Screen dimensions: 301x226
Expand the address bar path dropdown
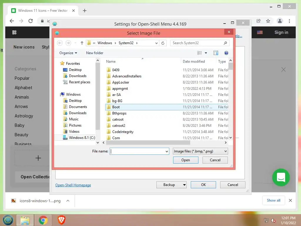[x=156, y=43]
